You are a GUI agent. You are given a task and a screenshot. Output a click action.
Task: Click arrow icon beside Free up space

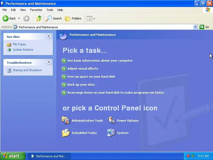64,77
